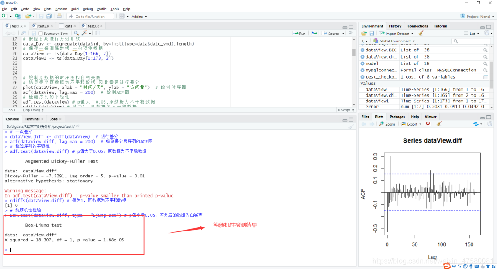Open the Source button dropdown arrow
This screenshot has width=497, height=269.
343,33
